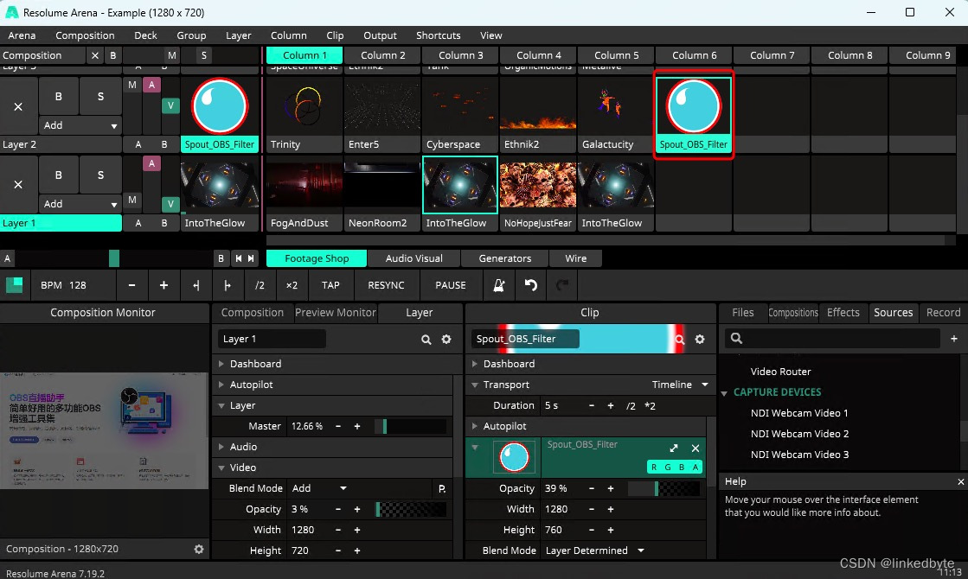Adjust Layer Opacity slider
Image resolution: width=968 pixels, height=579 pixels.
[411, 509]
